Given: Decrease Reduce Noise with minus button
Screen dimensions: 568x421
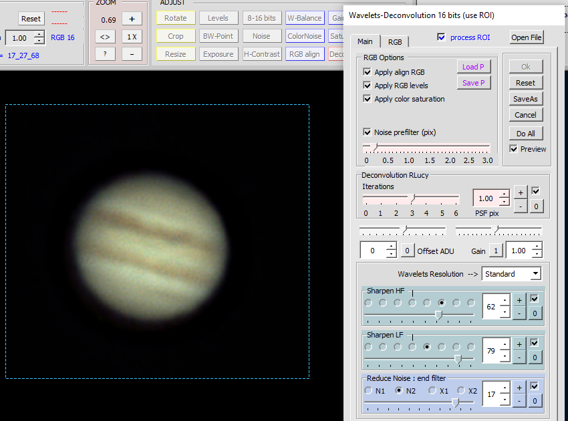Looking at the screenshot, I should [x=520, y=401].
